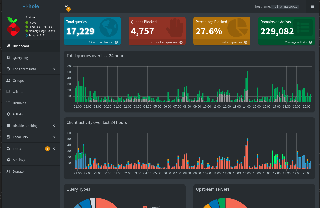Click the Total queries over last 24 hours heading
The height and width of the screenshot is (208, 320).
point(96,56)
